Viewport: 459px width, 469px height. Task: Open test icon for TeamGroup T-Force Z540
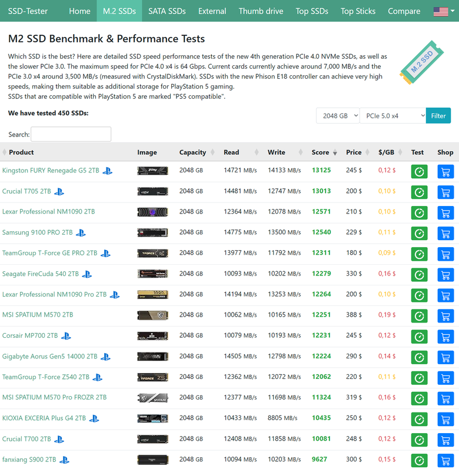pos(419,378)
